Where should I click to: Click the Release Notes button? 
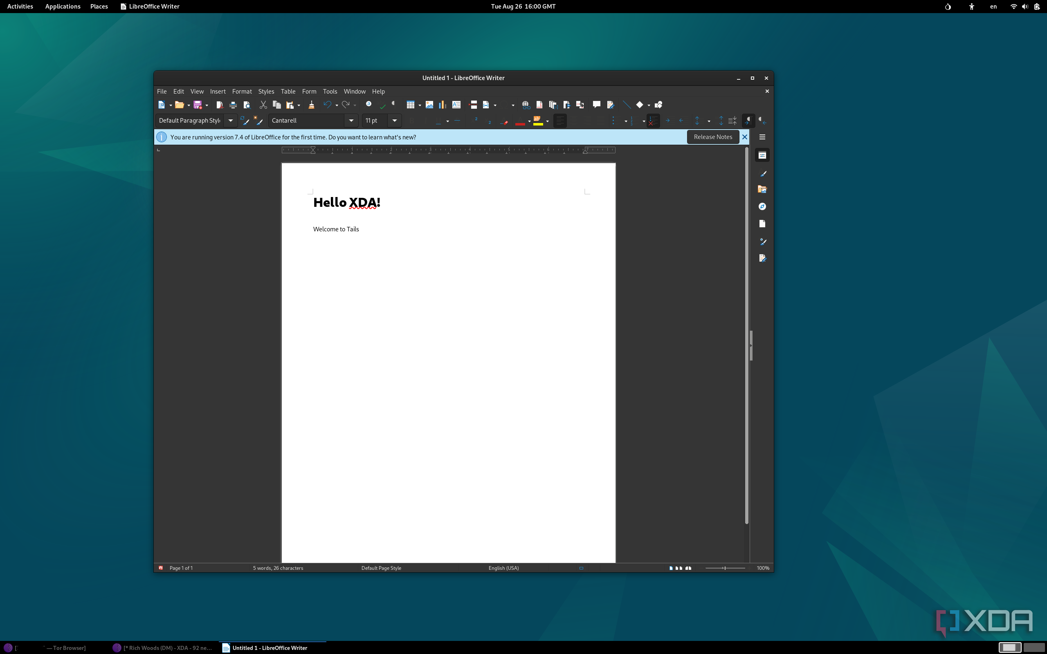[713, 137]
